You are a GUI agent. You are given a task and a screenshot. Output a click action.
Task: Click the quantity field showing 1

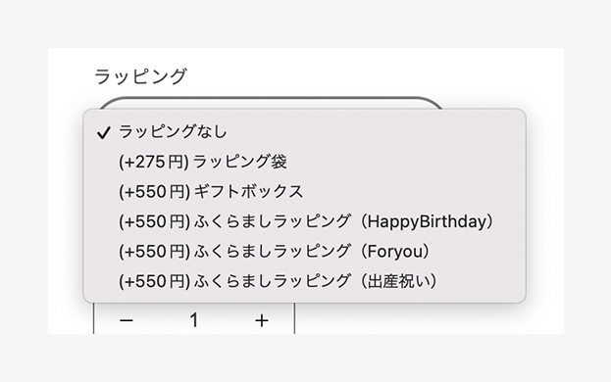click(x=193, y=320)
